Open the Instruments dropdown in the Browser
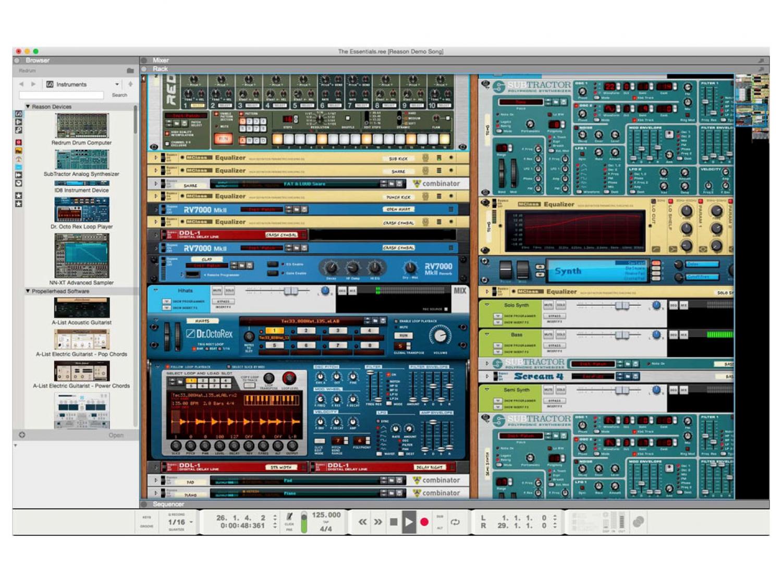This screenshot has width=782, height=587. [x=117, y=84]
